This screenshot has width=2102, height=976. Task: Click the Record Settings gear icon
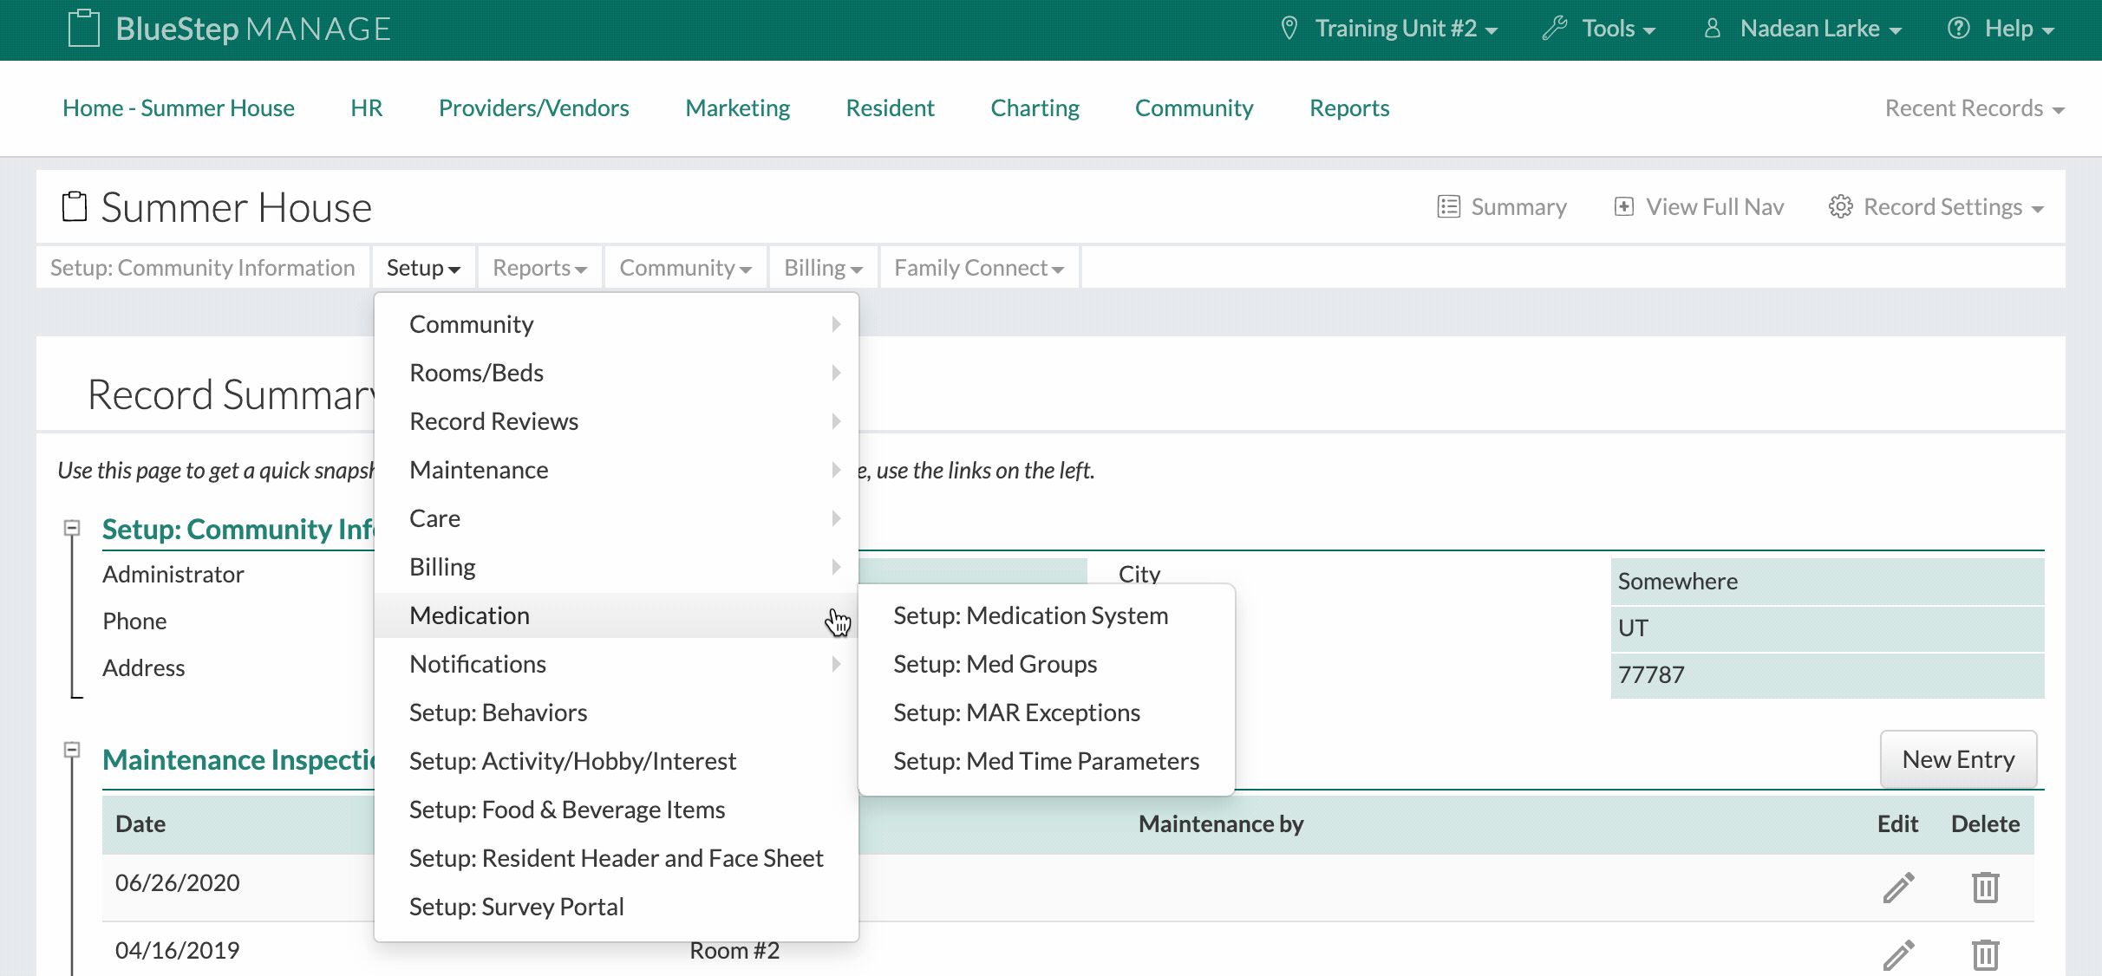click(1840, 206)
